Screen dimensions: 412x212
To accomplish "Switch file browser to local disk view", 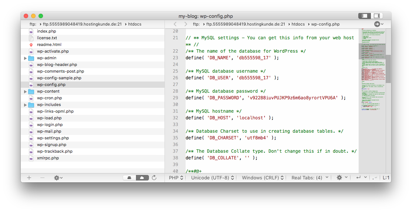I will [129, 178].
